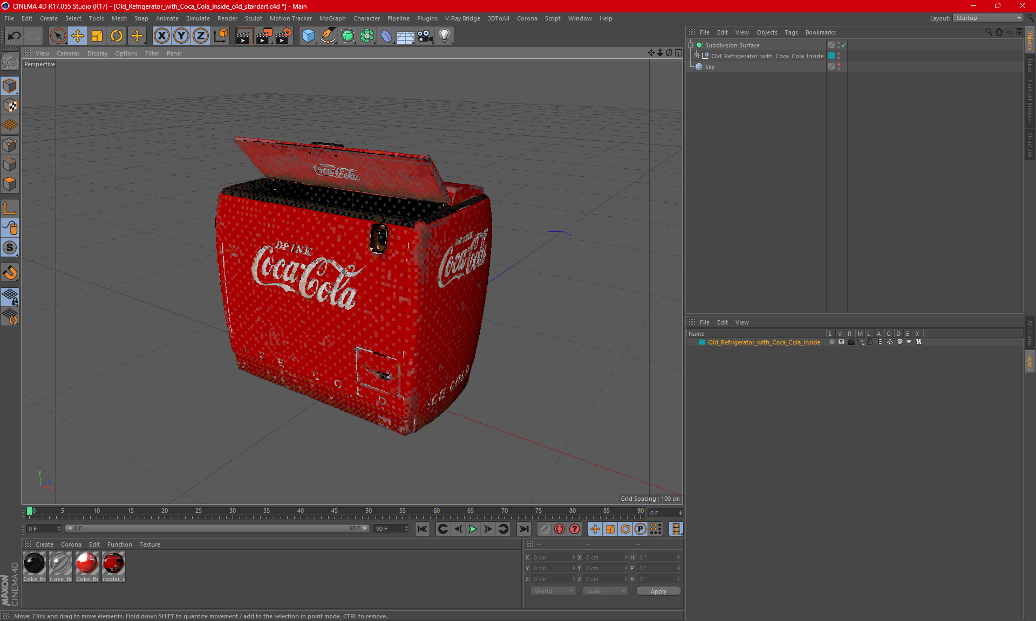This screenshot has height=621, width=1036.
Task: Activate the Scale tool
Action: 97,36
